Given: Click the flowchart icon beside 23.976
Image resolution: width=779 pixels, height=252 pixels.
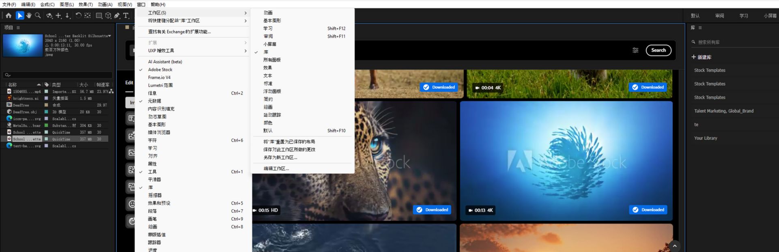Looking at the screenshot, I should pyautogui.click(x=111, y=92).
